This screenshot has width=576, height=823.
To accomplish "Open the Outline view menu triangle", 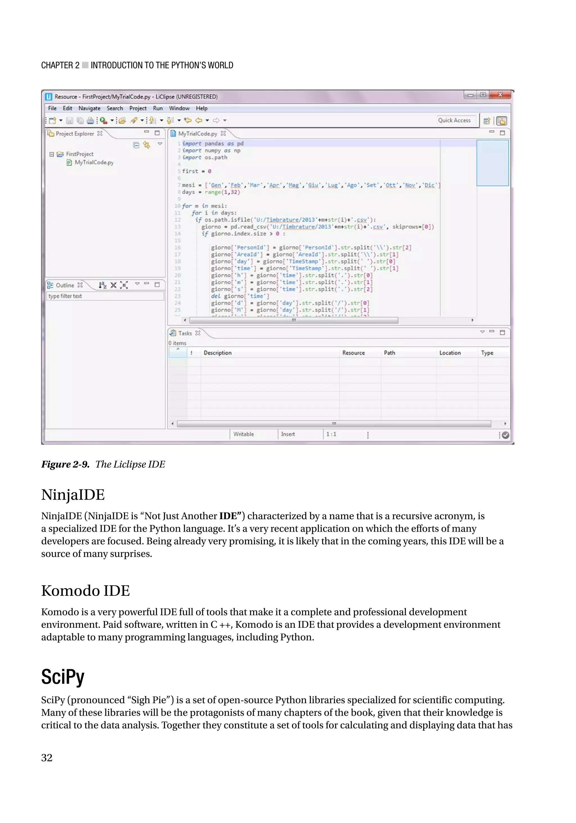I will point(137,284).
